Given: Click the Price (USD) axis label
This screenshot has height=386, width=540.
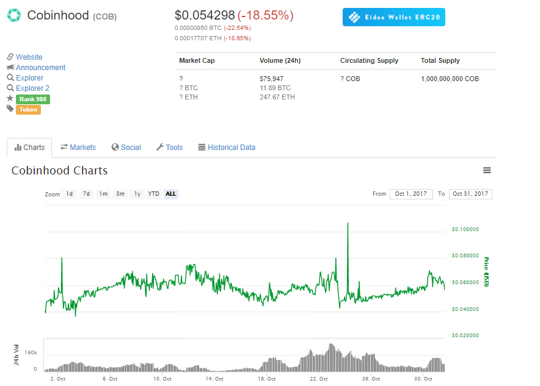Looking at the screenshot, I should pos(486,271).
